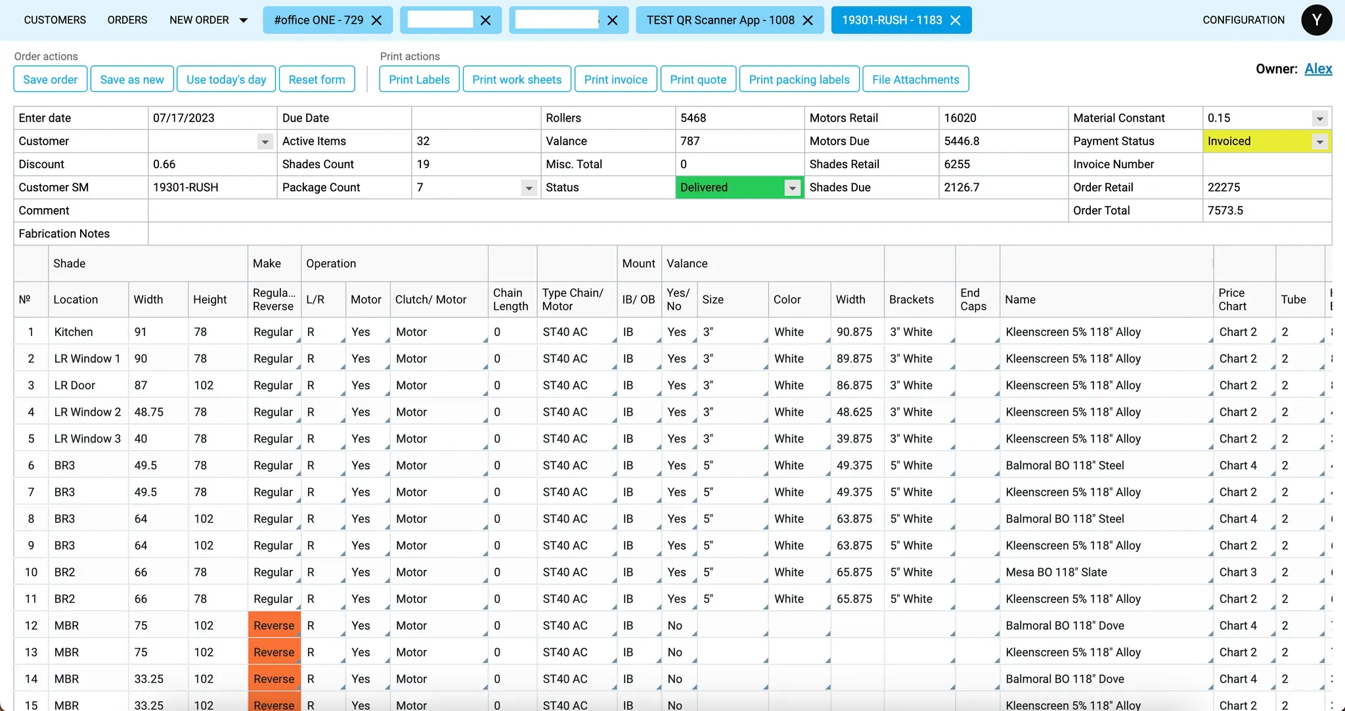Open the Status Delivered dropdown
Image resolution: width=1345 pixels, height=711 pixels.
793,188
